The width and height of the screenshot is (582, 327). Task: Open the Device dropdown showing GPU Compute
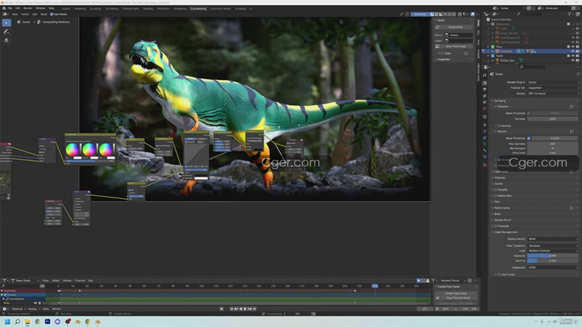[x=553, y=93]
